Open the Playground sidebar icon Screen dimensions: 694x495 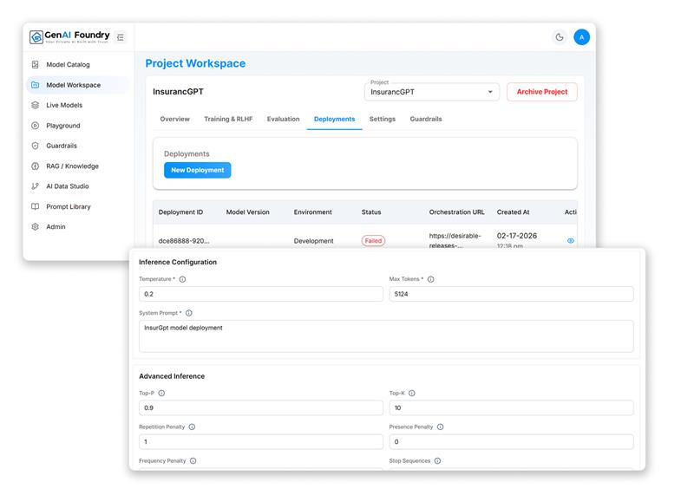[x=36, y=126]
